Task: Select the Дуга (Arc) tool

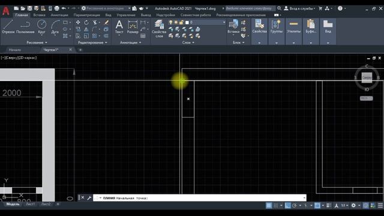Action: (x=55, y=26)
